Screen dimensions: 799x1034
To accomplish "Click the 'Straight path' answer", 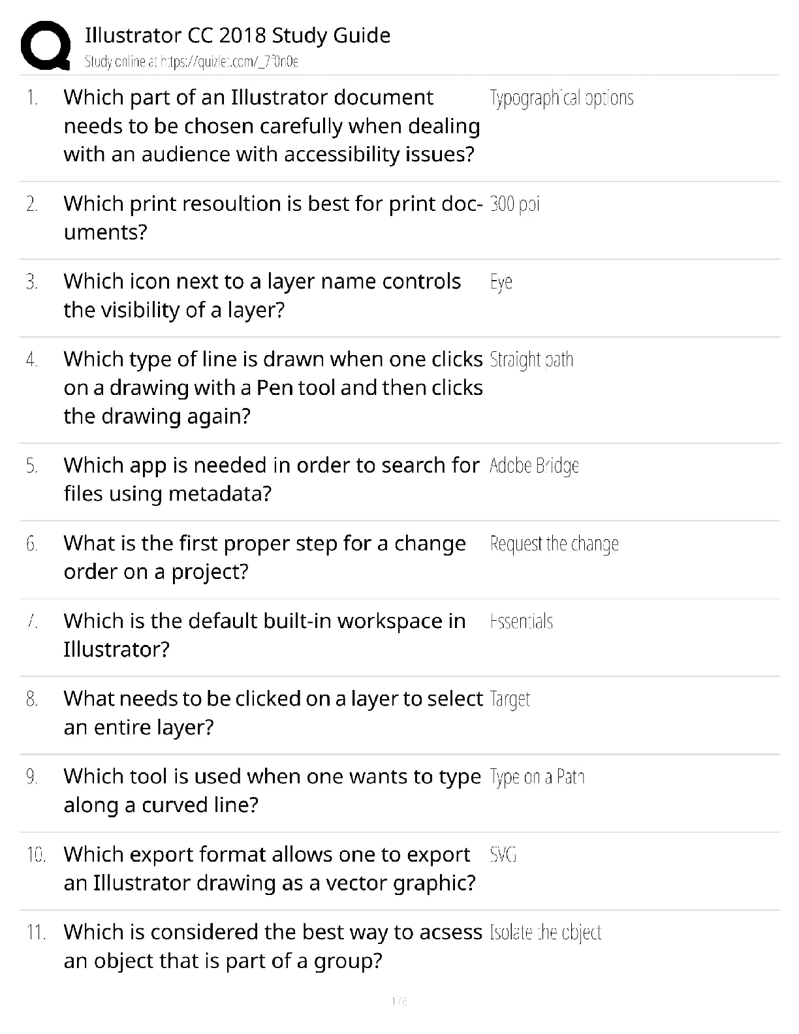I will (x=531, y=360).
